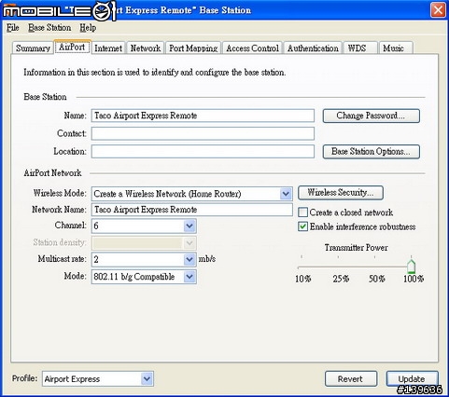Select the AirPort tab
The width and height of the screenshot is (449, 397).
72,47
